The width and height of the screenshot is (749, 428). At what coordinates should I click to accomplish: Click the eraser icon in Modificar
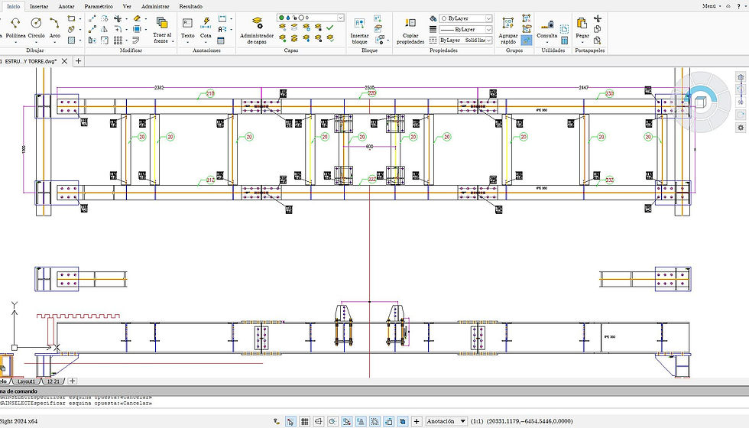point(137,18)
